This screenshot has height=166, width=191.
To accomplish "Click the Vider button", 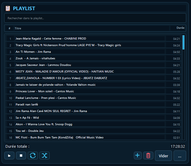I will pos(163,156).
